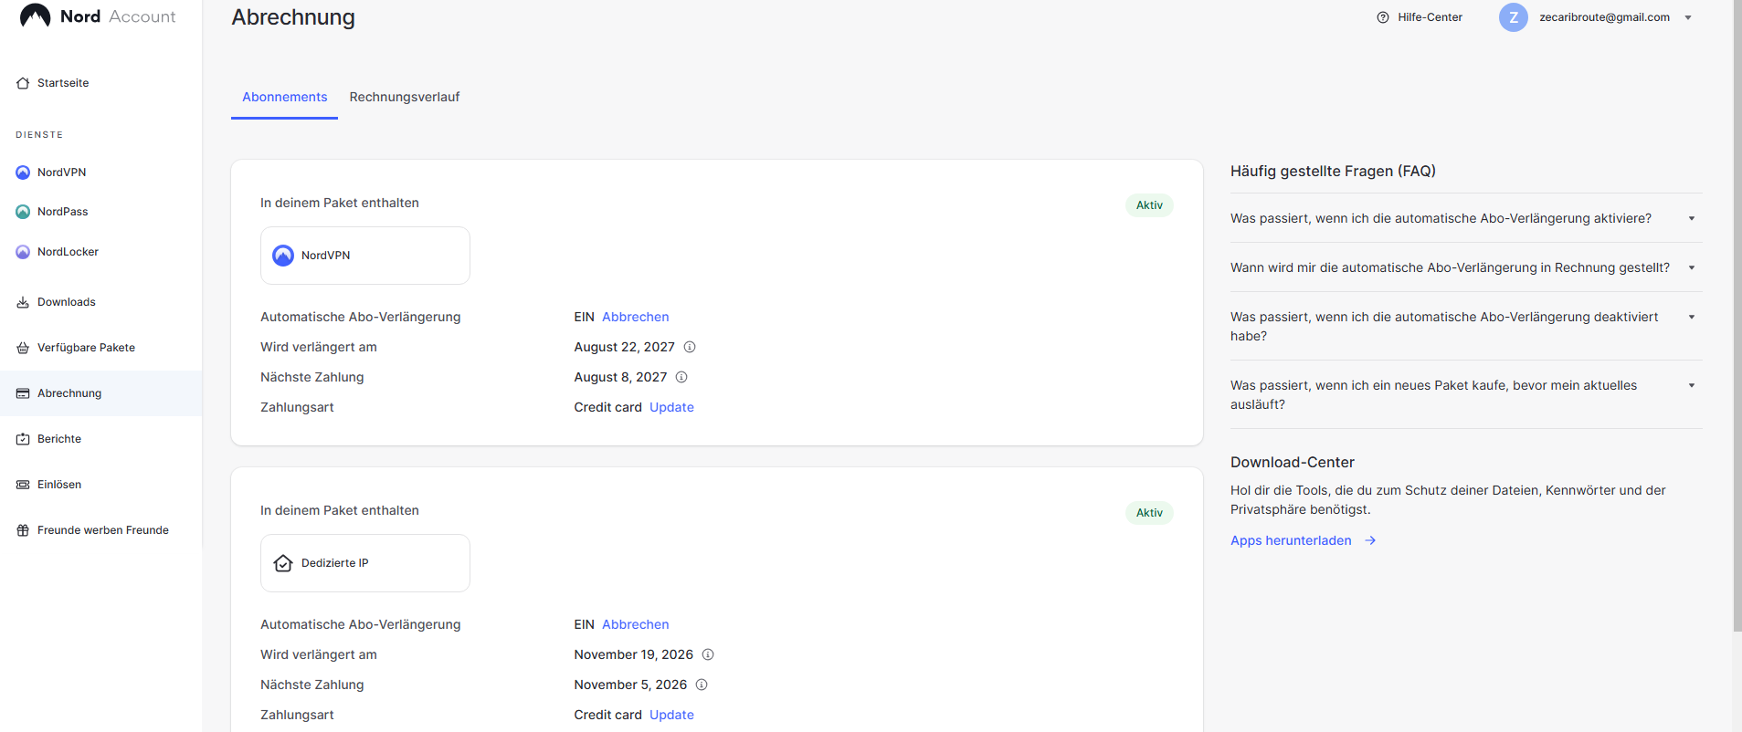The width and height of the screenshot is (1742, 732).
Task: Open the Startseite home icon
Action: (23, 83)
